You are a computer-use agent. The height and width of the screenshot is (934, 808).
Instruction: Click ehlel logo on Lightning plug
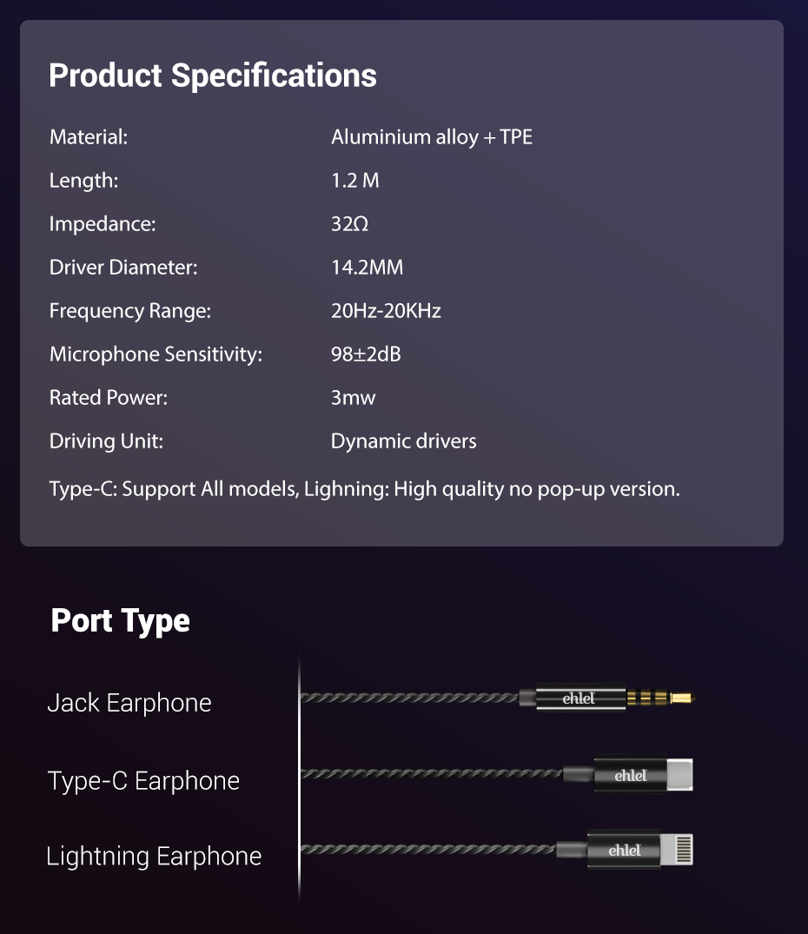point(624,850)
